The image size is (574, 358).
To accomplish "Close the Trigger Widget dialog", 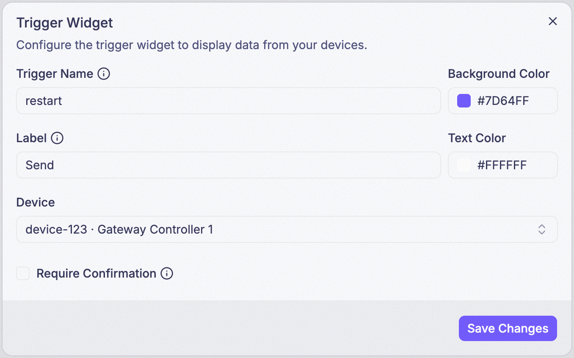I will pos(553,22).
